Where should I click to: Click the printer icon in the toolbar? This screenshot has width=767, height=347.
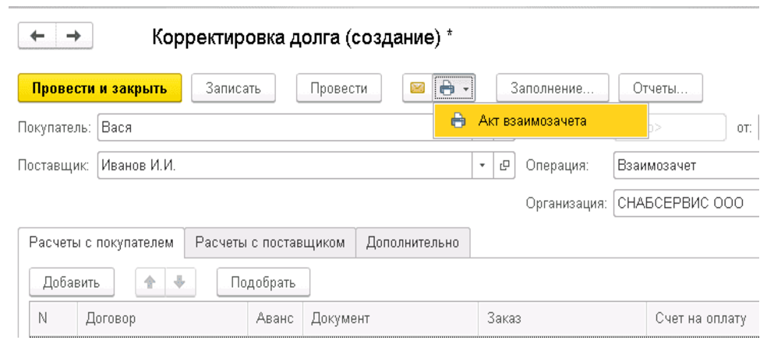pyautogui.click(x=447, y=89)
